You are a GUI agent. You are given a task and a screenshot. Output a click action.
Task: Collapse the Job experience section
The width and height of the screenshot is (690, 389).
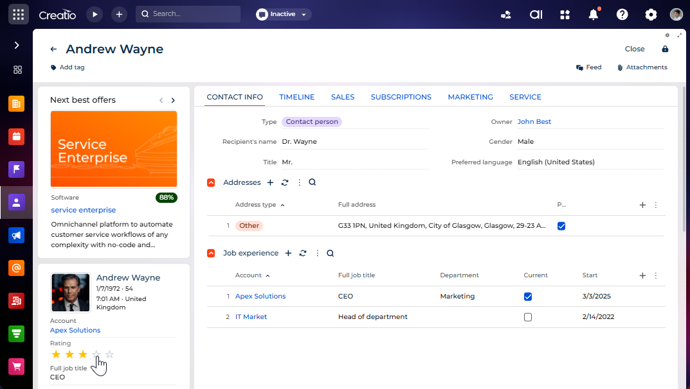coord(211,254)
